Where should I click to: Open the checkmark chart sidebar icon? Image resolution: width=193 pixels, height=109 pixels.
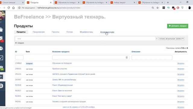pos(2,58)
